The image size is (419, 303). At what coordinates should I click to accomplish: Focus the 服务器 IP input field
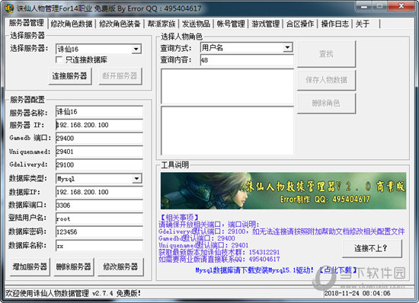click(x=99, y=125)
